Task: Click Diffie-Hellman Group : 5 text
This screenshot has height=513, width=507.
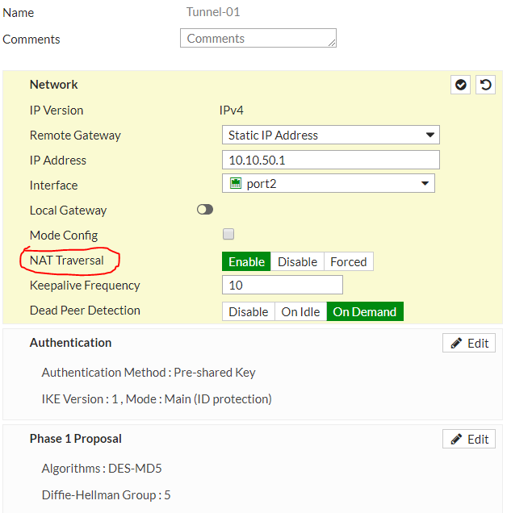Action: (106, 495)
